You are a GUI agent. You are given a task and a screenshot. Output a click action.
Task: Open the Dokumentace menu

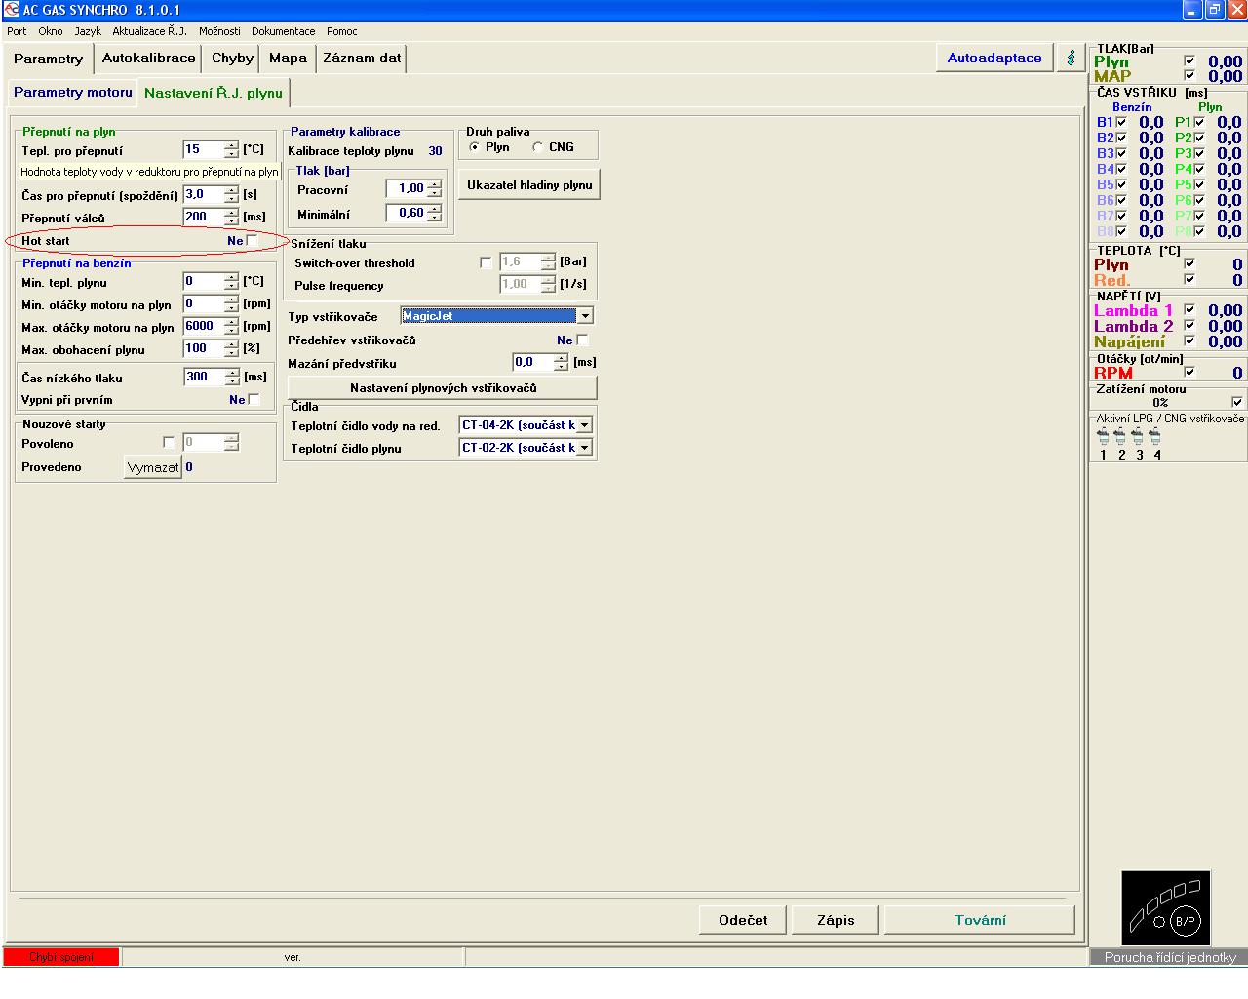pos(283,31)
